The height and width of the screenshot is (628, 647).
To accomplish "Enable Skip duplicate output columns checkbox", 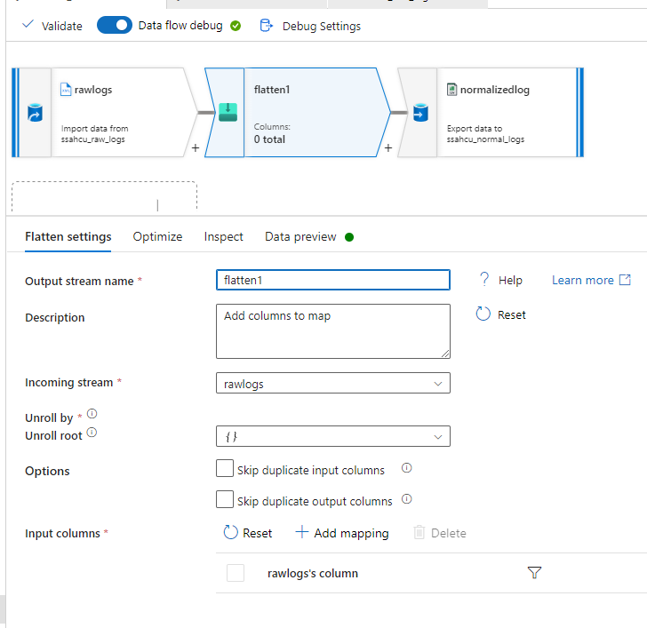I will coord(225,499).
